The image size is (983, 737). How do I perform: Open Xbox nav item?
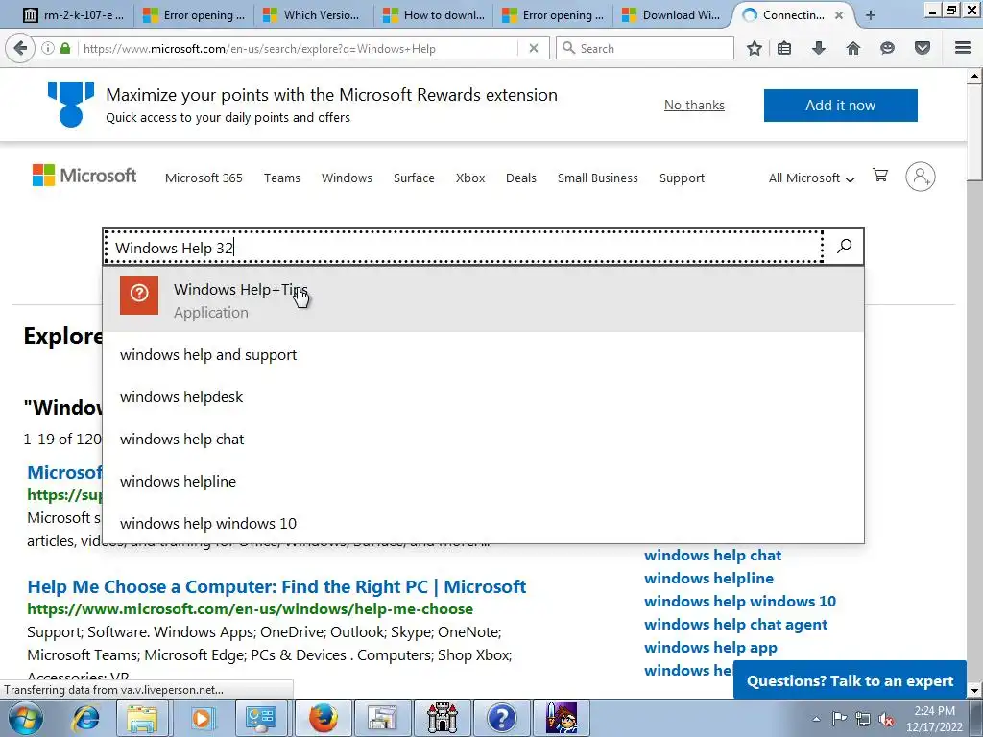[470, 178]
